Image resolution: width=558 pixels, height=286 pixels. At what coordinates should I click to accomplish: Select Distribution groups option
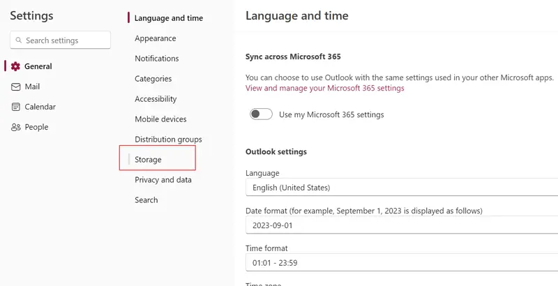coord(168,140)
